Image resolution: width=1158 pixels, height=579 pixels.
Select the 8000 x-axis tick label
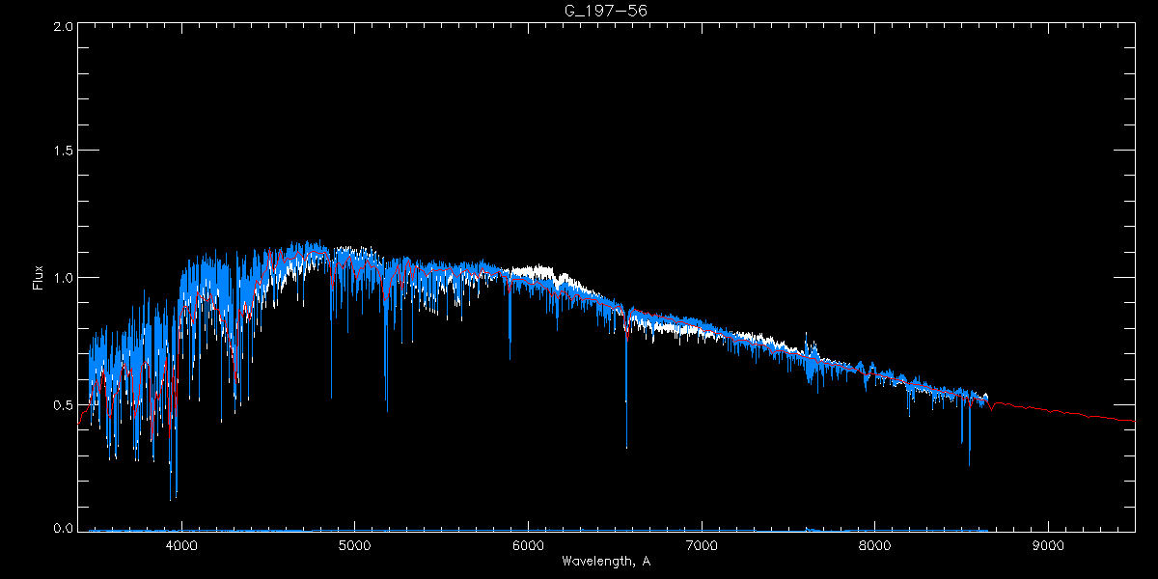pos(875,544)
